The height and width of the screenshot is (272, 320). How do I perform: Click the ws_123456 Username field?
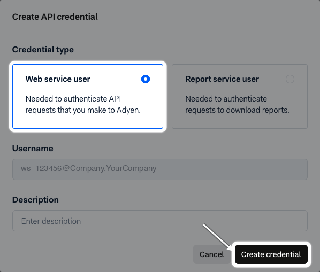click(160, 169)
